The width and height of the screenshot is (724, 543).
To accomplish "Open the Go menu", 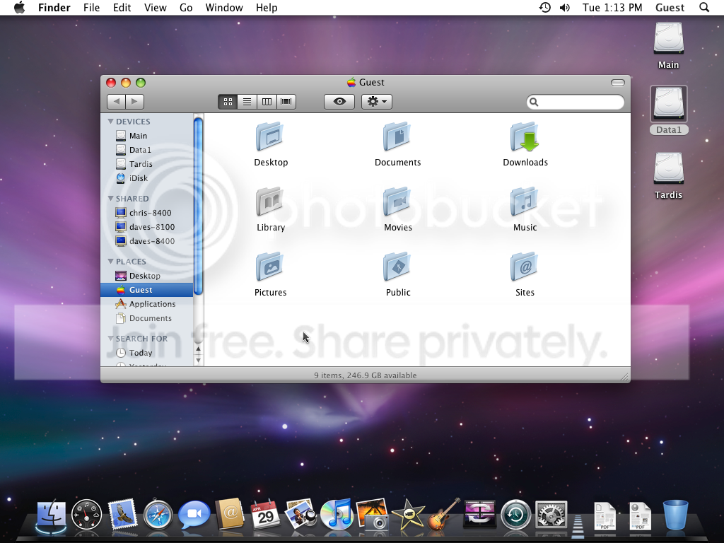I will tap(186, 7).
